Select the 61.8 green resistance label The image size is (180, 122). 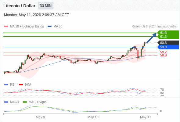[x=163, y=33]
